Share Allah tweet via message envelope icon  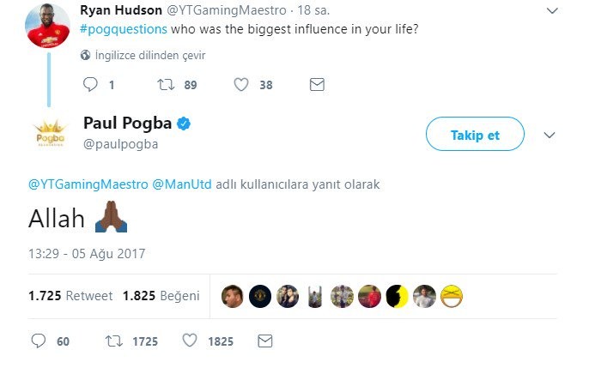click(265, 341)
